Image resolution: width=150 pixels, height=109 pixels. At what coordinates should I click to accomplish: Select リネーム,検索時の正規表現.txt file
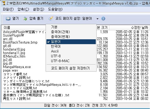25,92
